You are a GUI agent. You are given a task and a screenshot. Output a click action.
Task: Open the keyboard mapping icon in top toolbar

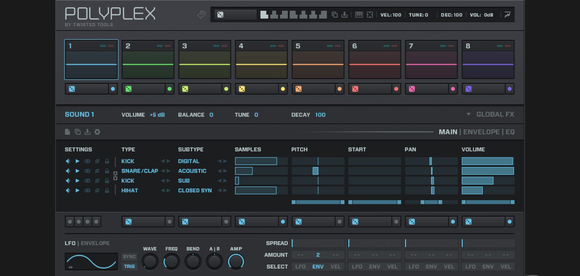point(359,15)
